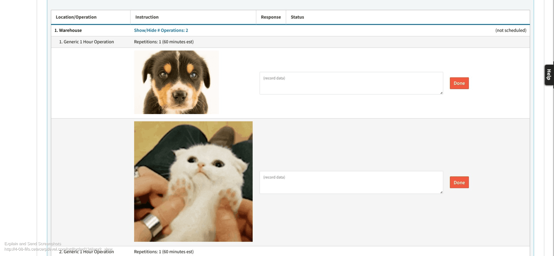This screenshot has width=554, height=256.
Task: Click the puppy instruction image
Action: [176, 82]
